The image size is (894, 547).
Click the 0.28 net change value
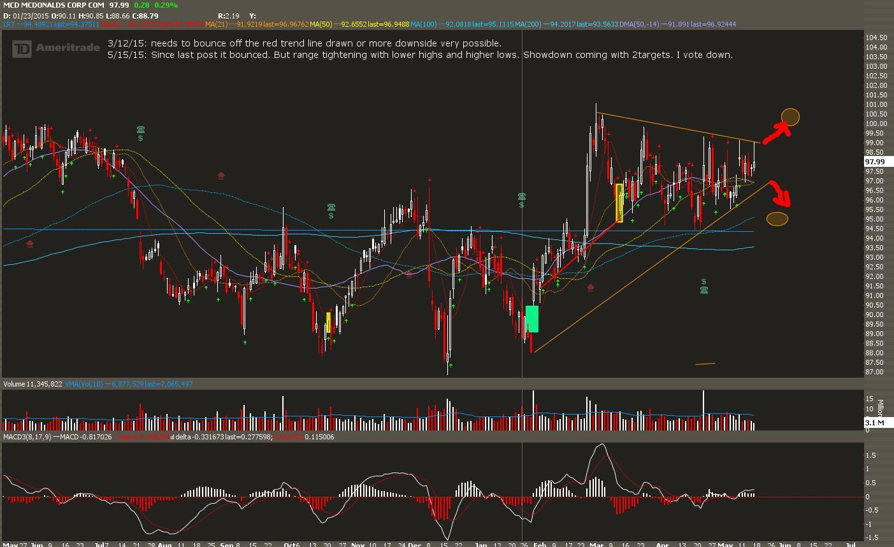[141, 5]
